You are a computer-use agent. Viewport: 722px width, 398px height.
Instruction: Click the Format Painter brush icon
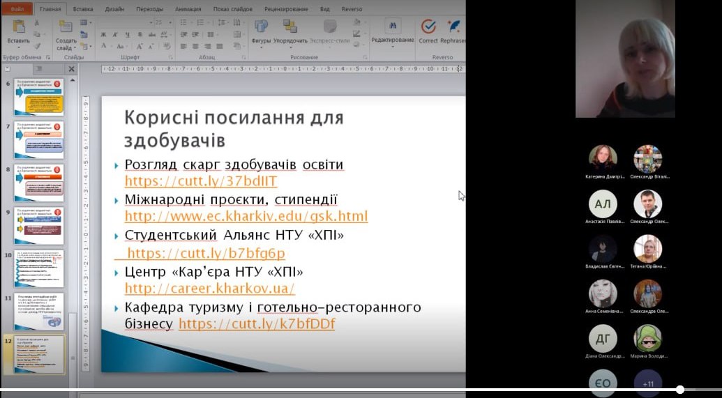coord(37,46)
